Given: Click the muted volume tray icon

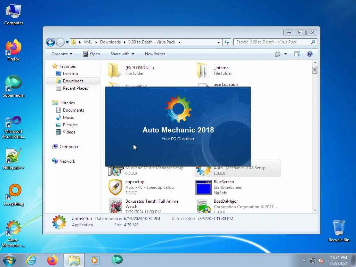Looking at the screenshot, I should (x=321, y=261).
